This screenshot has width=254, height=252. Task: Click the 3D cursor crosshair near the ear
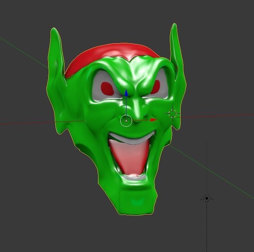pos(172,114)
